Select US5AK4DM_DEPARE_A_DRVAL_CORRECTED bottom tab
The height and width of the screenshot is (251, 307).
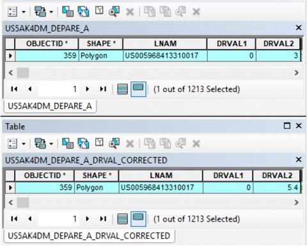tap(90, 236)
